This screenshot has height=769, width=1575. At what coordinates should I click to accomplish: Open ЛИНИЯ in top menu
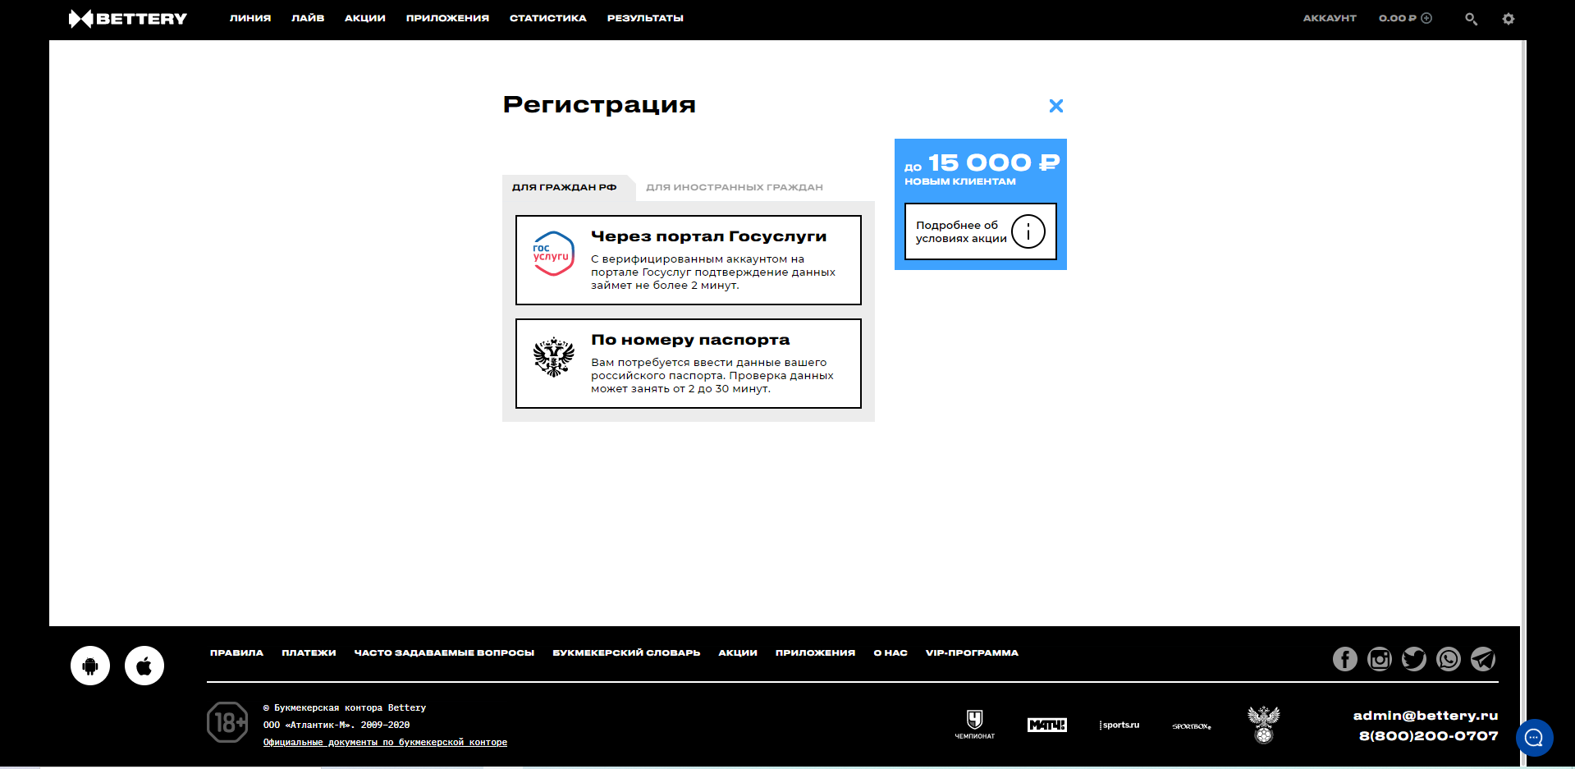tap(250, 18)
